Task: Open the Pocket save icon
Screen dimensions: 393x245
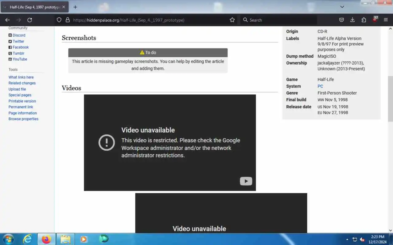Action: coord(341,20)
